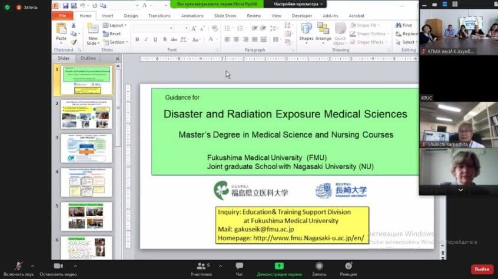Unmute the microphone in Zoom
The width and height of the screenshot is (498, 279).
point(19,268)
